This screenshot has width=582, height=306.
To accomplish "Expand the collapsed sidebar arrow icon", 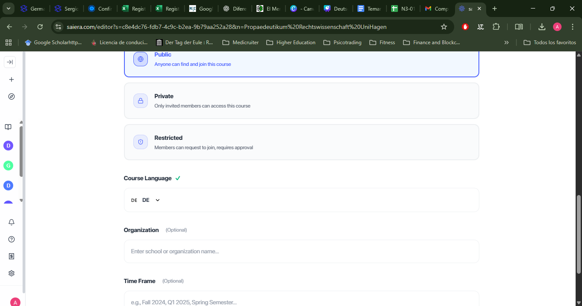I will click(x=10, y=62).
